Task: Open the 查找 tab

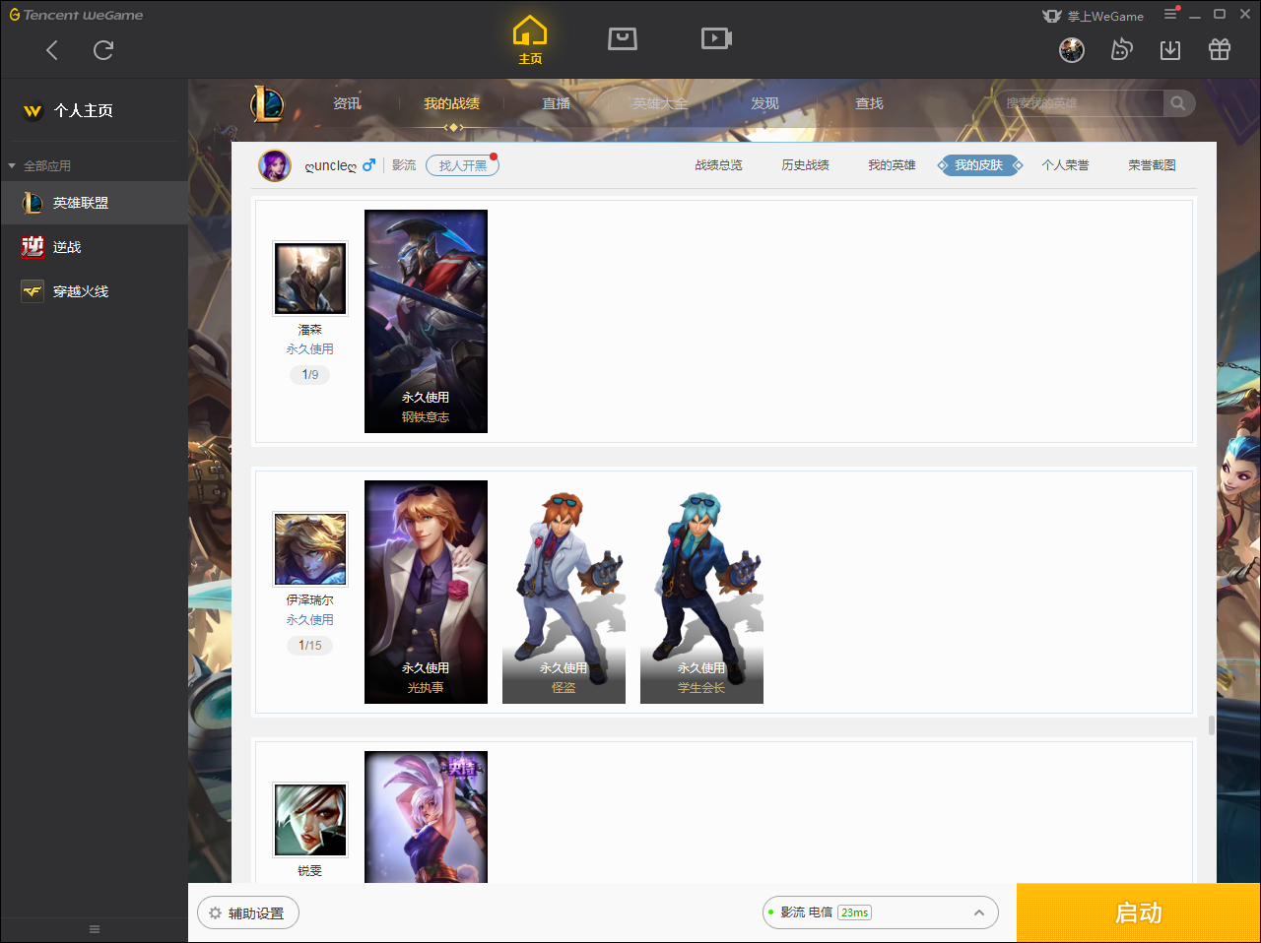Action: tap(869, 103)
